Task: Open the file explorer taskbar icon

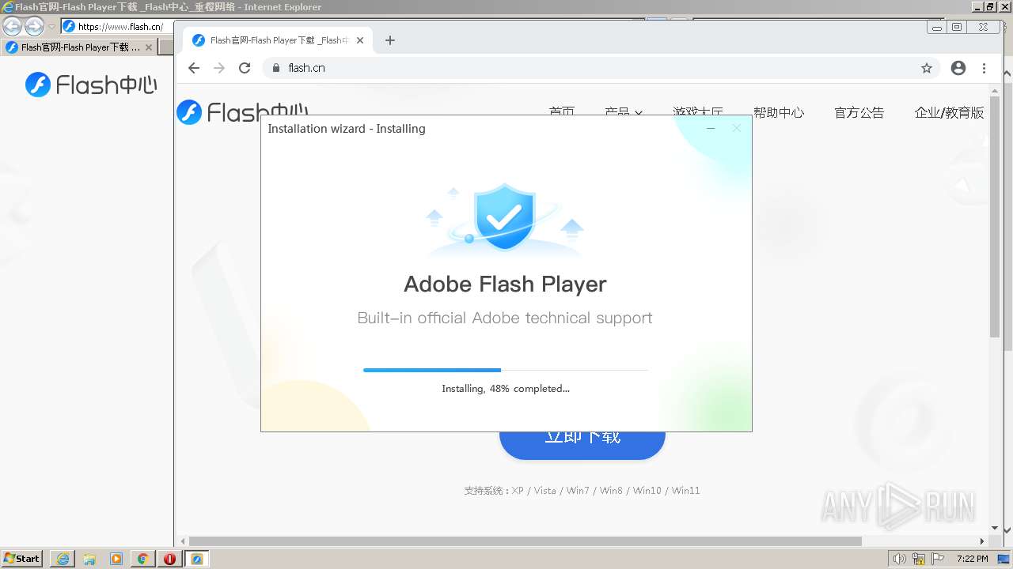Action: 89,559
